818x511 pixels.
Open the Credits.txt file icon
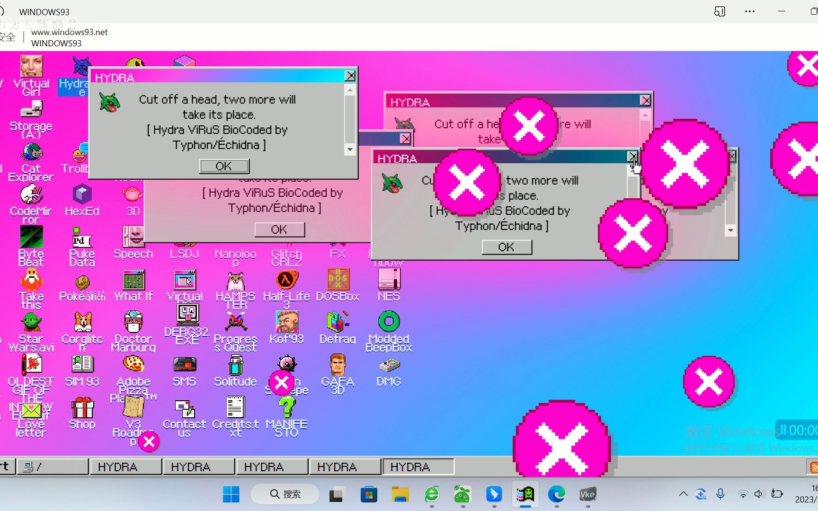[x=236, y=416]
